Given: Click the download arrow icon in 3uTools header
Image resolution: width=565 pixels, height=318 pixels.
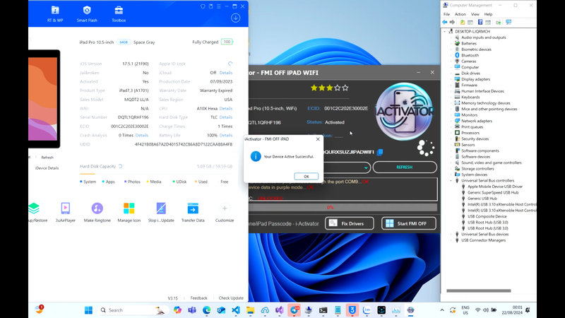Looking at the screenshot, I should pyautogui.click(x=236, y=18).
